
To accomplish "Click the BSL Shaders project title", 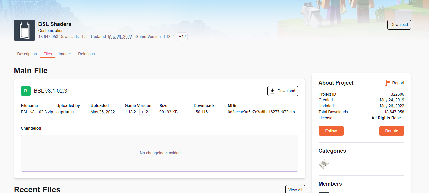I will tap(55, 24).
